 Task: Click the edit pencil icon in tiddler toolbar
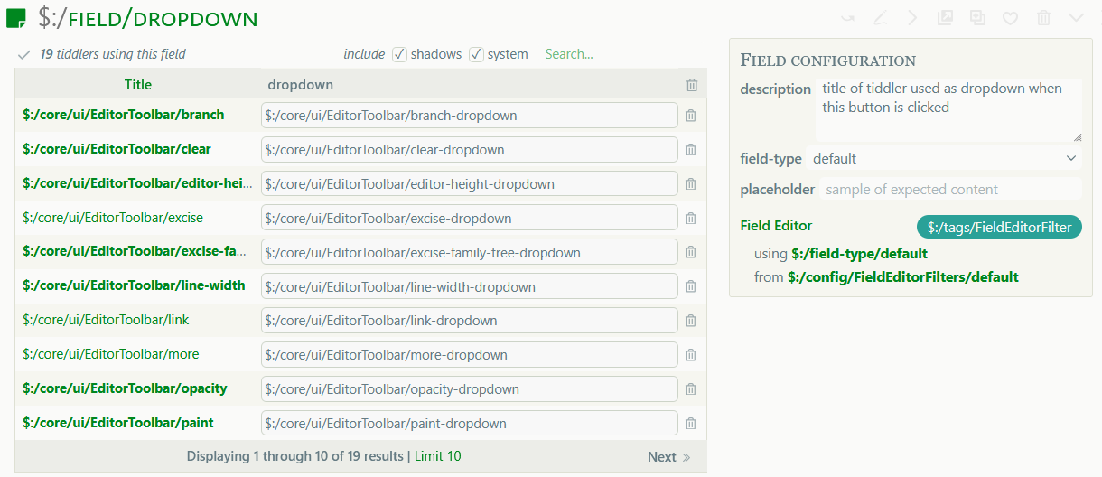click(x=880, y=18)
